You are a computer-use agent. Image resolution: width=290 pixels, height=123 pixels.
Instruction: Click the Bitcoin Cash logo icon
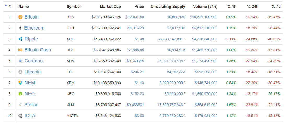click(20, 50)
